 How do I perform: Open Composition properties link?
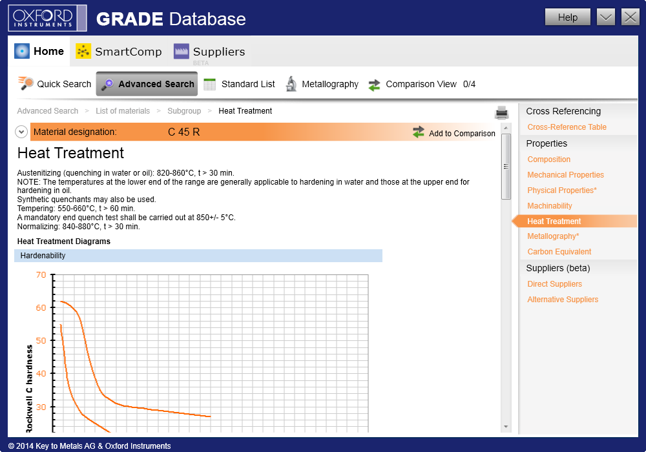coord(548,159)
